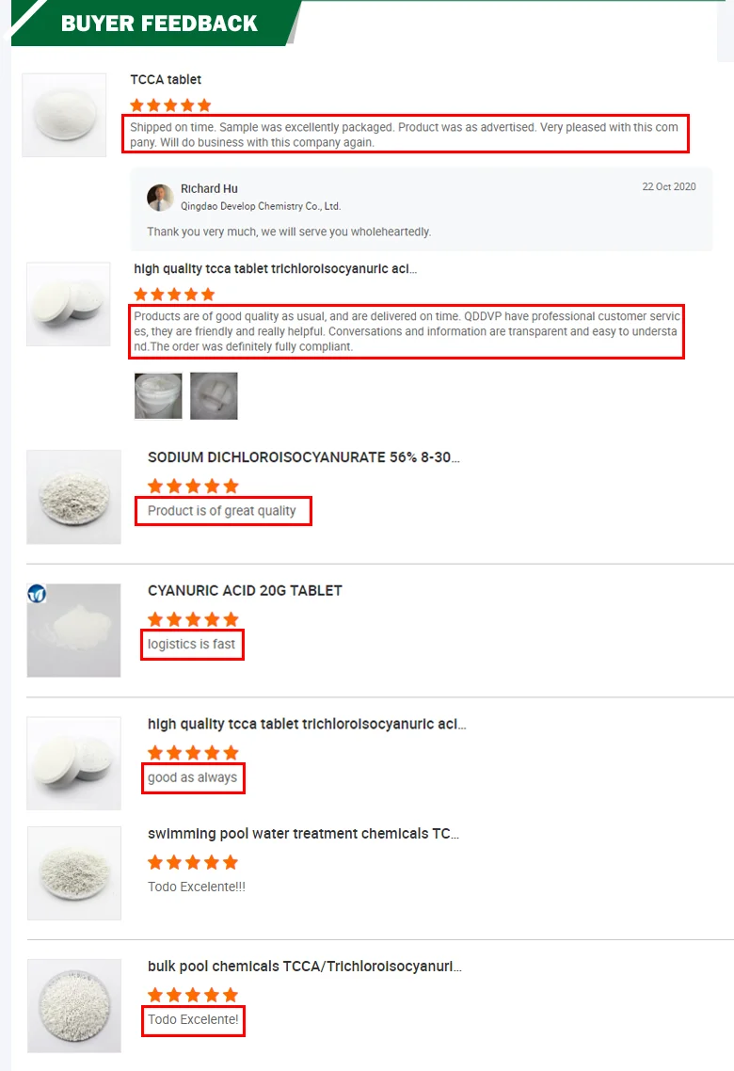Viewport: 734px width, 1071px height.
Task: Open swimming pool water treatment chemicals link
Action: pos(303,834)
